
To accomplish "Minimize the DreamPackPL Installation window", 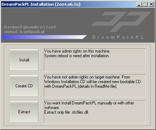I will (139, 4).
